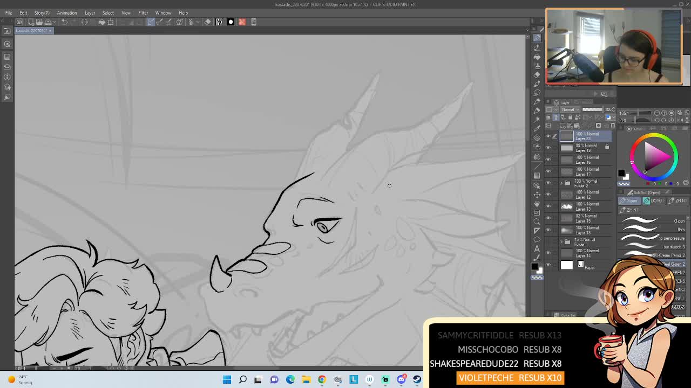Viewport: 691px width, 388px height.
Task: Open the Layer menu
Action: (90, 13)
